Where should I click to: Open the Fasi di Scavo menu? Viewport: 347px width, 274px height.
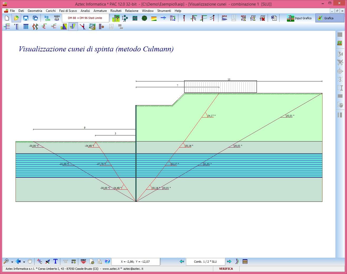point(68,11)
